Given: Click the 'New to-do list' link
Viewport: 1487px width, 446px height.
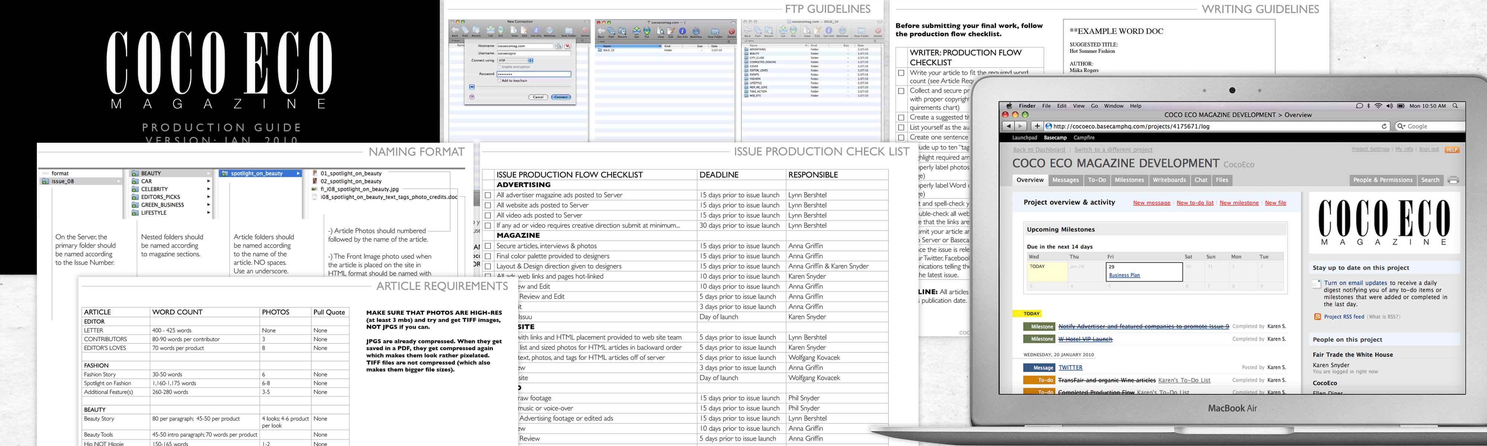Looking at the screenshot, I should pos(1195,203).
